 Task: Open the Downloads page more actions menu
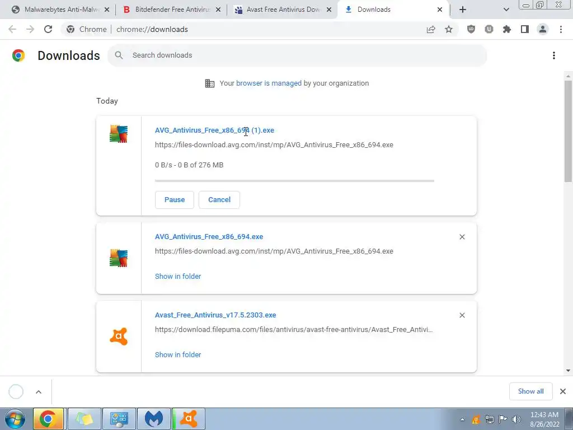(x=554, y=55)
